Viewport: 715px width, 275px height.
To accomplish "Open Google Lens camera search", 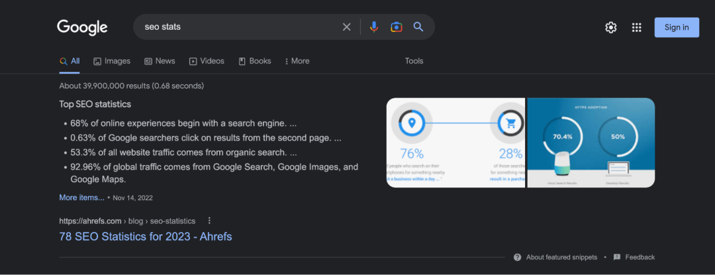I will pos(396,27).
